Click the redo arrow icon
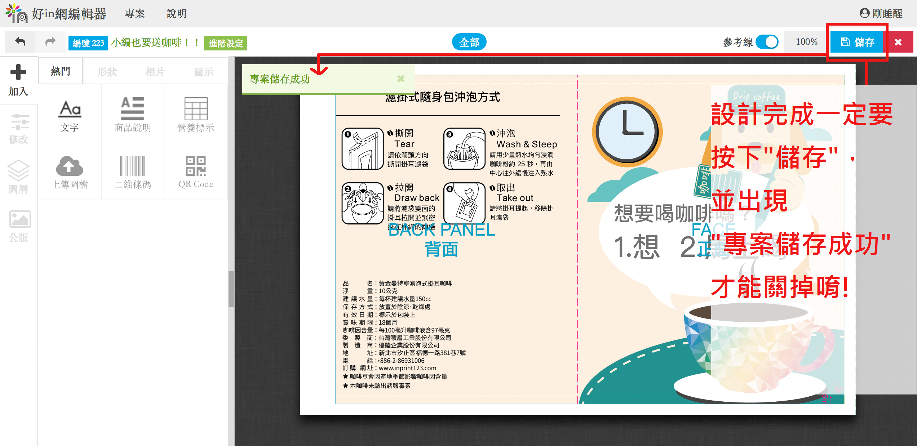917x446 pixels. pyautogui.click(x=50, y=42)
